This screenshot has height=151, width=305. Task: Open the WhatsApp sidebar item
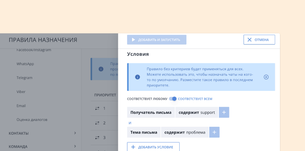25,64
